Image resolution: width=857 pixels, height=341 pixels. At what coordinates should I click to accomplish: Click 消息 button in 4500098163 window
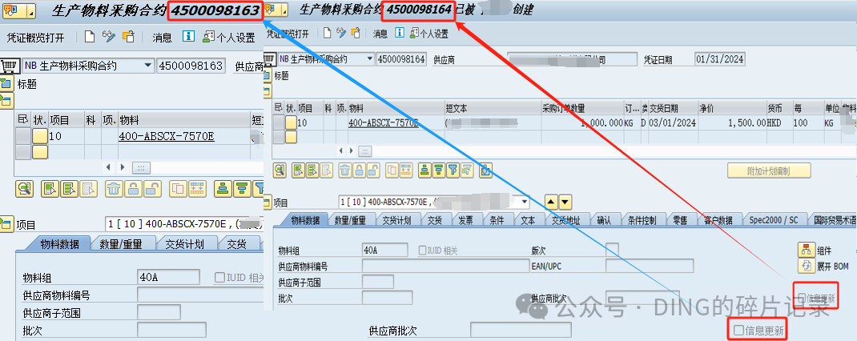point(162,37)
